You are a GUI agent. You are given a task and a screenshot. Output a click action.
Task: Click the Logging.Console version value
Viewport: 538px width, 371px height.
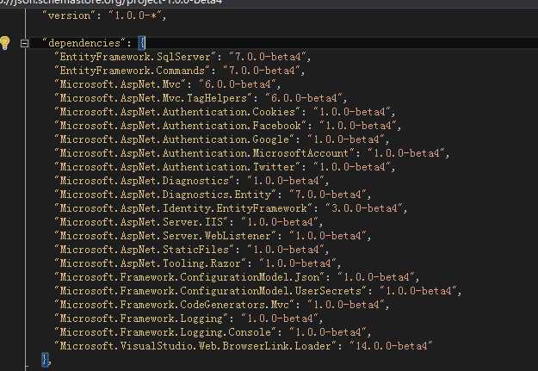pos(328,332)
